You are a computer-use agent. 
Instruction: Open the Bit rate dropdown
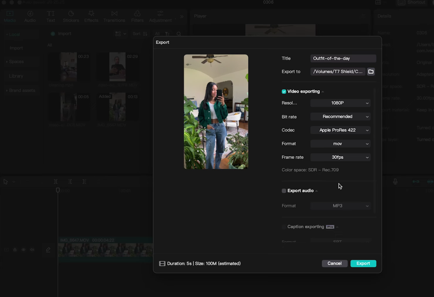tap(340, 117)
